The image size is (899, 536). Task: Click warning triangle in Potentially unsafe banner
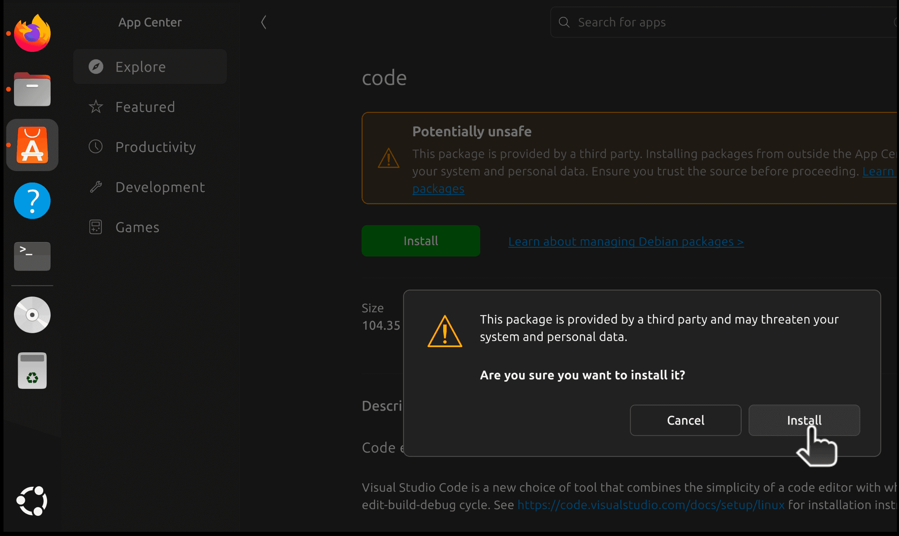click(x=389, y=158)
